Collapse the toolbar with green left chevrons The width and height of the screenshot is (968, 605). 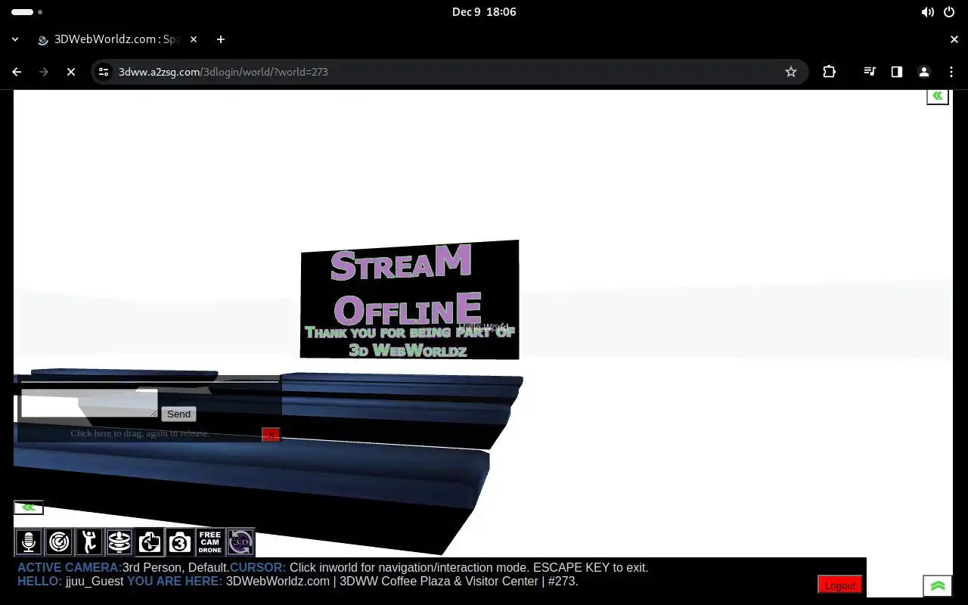pos(29,507)
